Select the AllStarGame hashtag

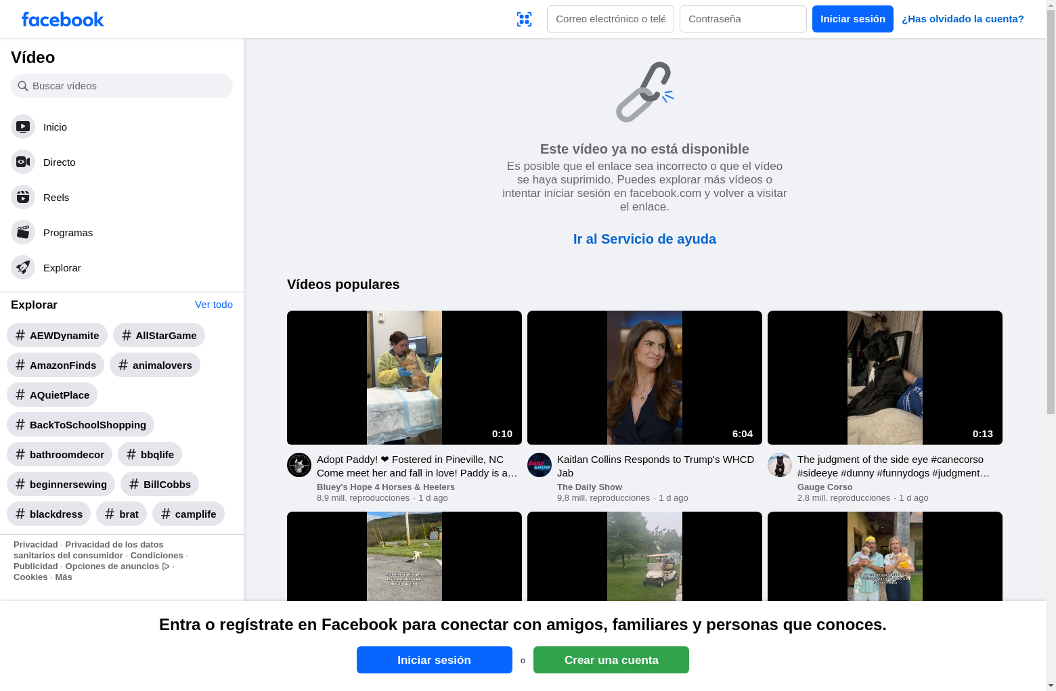pos(159,335)
